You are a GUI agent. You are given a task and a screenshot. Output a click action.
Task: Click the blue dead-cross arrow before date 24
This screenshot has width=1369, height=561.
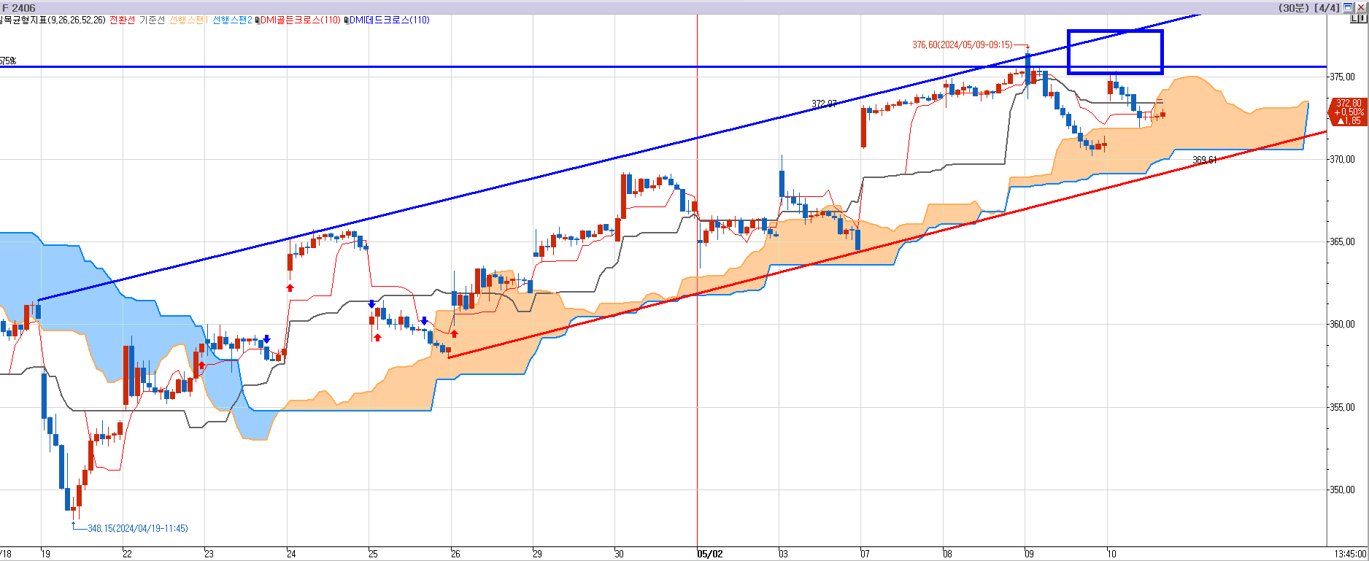pos(267,339)
